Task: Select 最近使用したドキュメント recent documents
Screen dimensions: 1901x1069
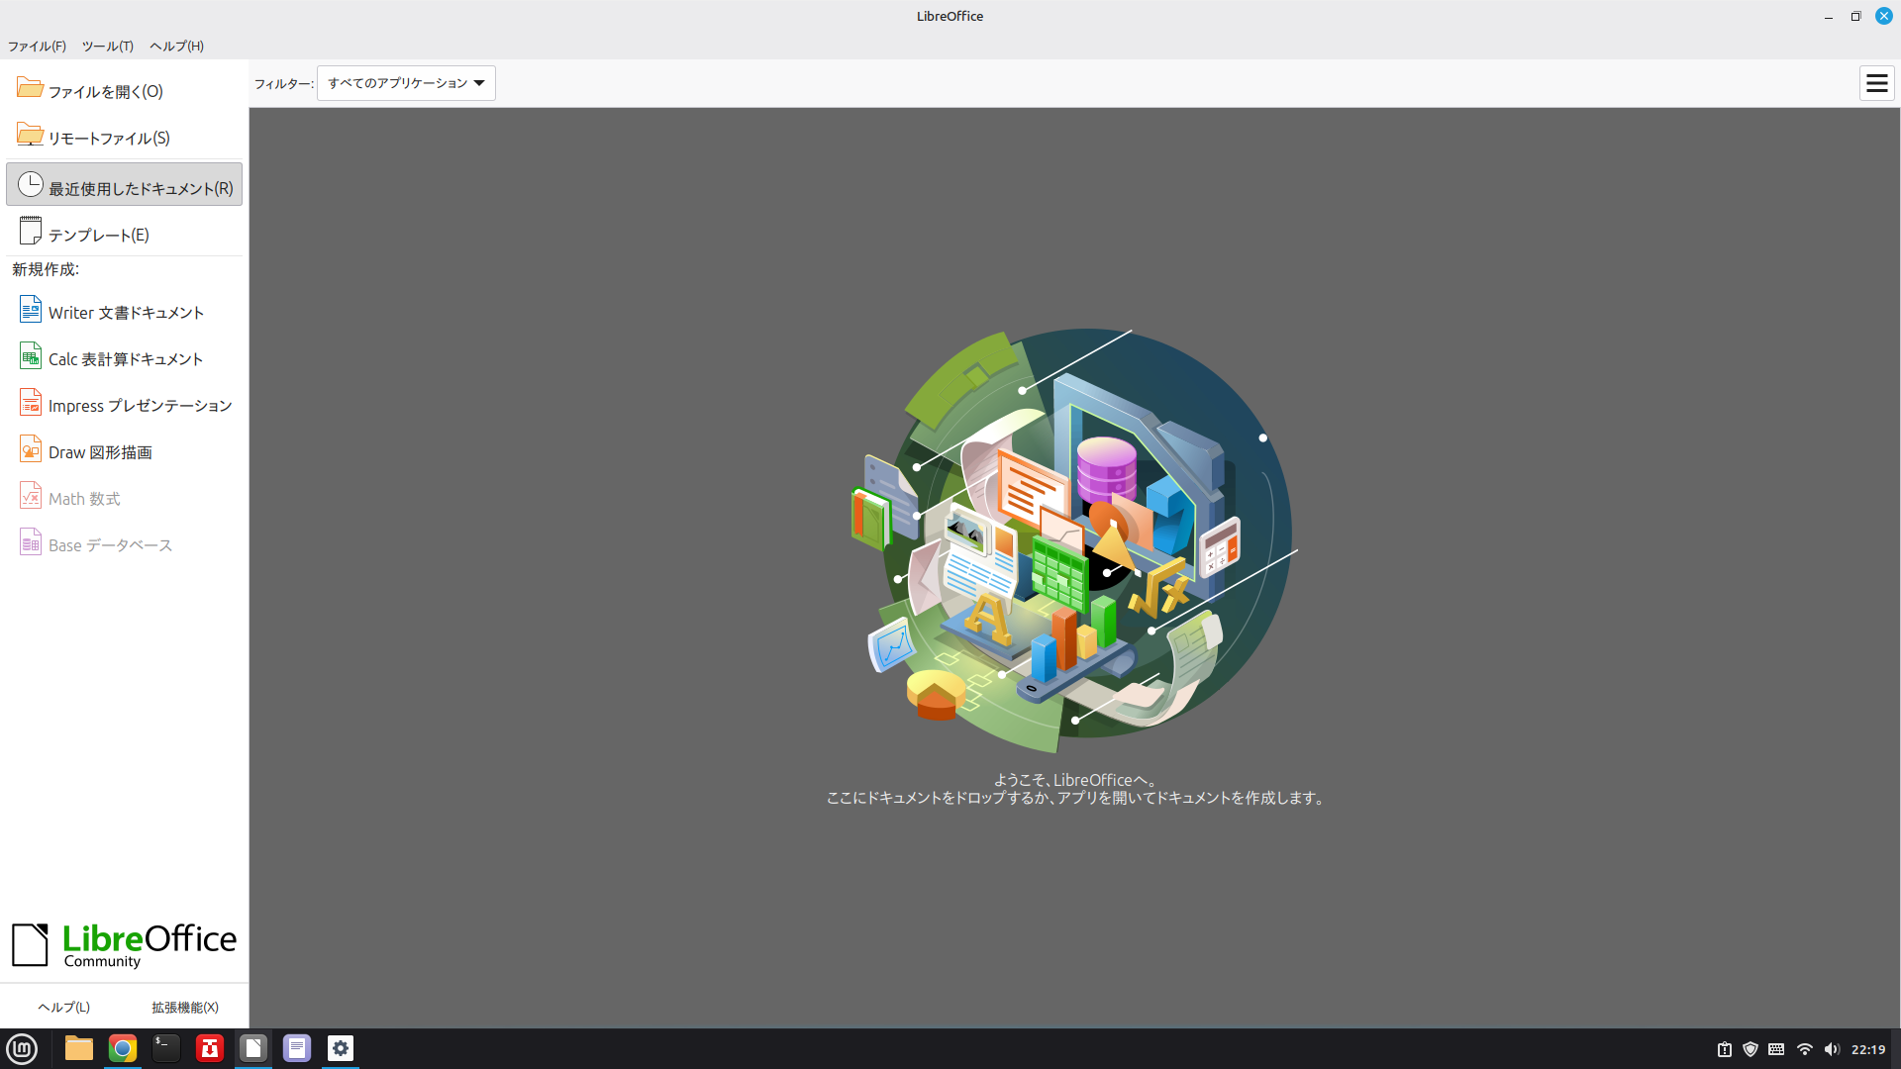Action: click(125, 186)
